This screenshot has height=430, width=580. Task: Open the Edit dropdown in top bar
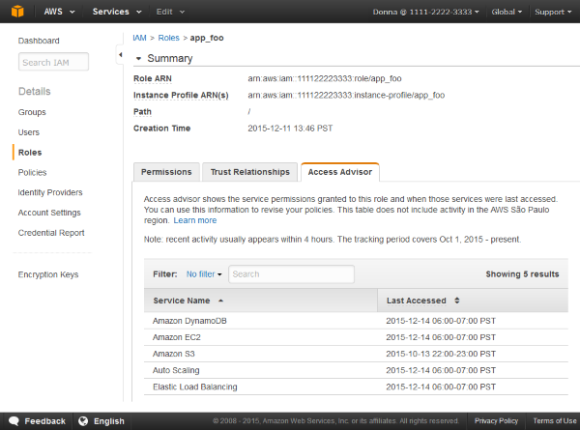(x=170, y=12)
